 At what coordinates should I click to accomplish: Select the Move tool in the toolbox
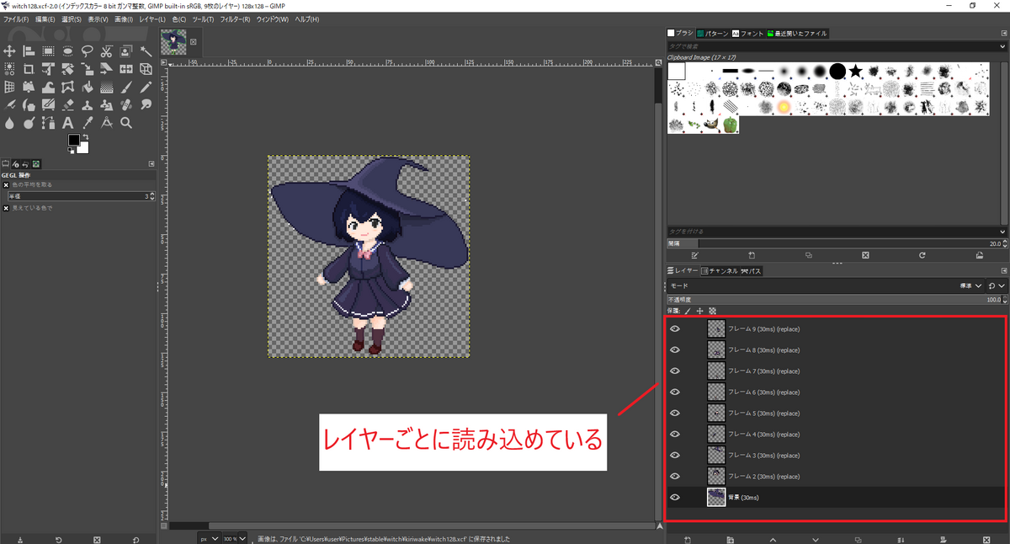pyautogui.click(x=9, y=51)
